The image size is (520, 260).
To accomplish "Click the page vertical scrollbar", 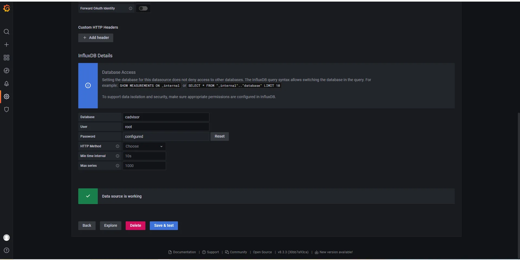I will click(x=518, y=185).
